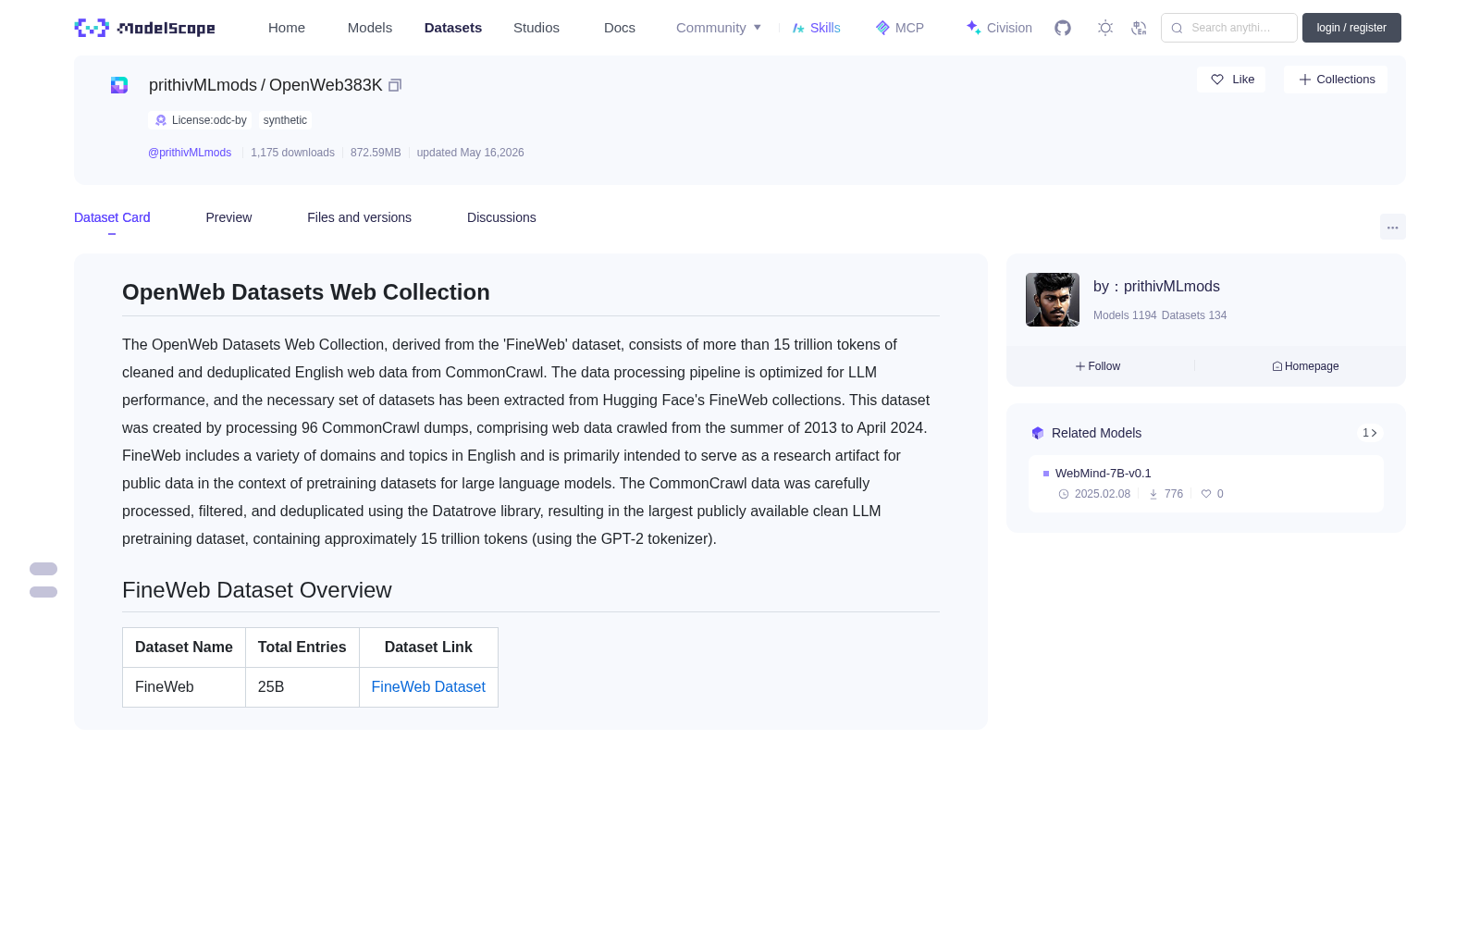Viewport: 1480px width, 925px height.
Task: Click the prithivMLmods author profile photo
Action: [x=1053, y=300]
